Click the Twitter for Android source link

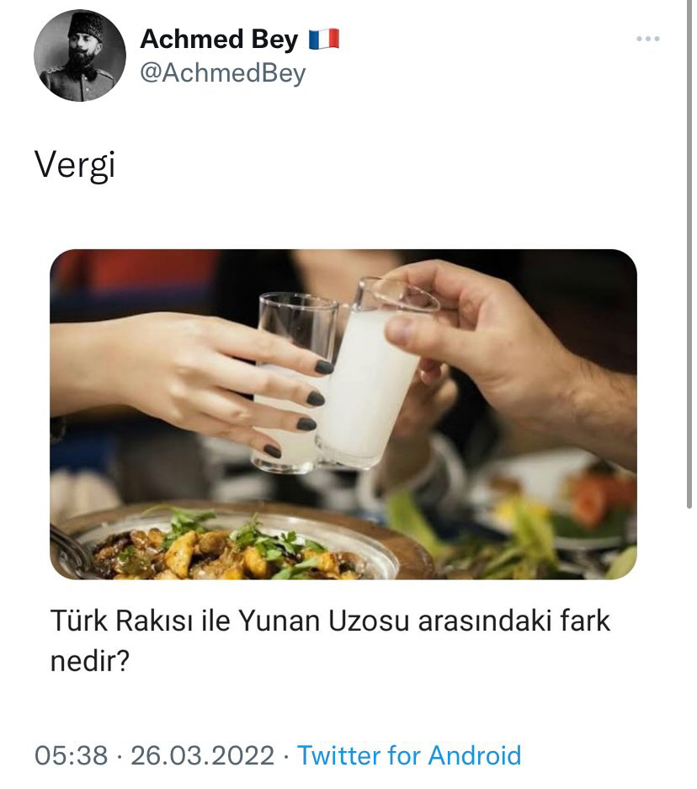coord(409,755)
